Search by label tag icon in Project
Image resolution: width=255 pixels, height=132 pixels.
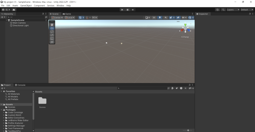click(177, 88)
